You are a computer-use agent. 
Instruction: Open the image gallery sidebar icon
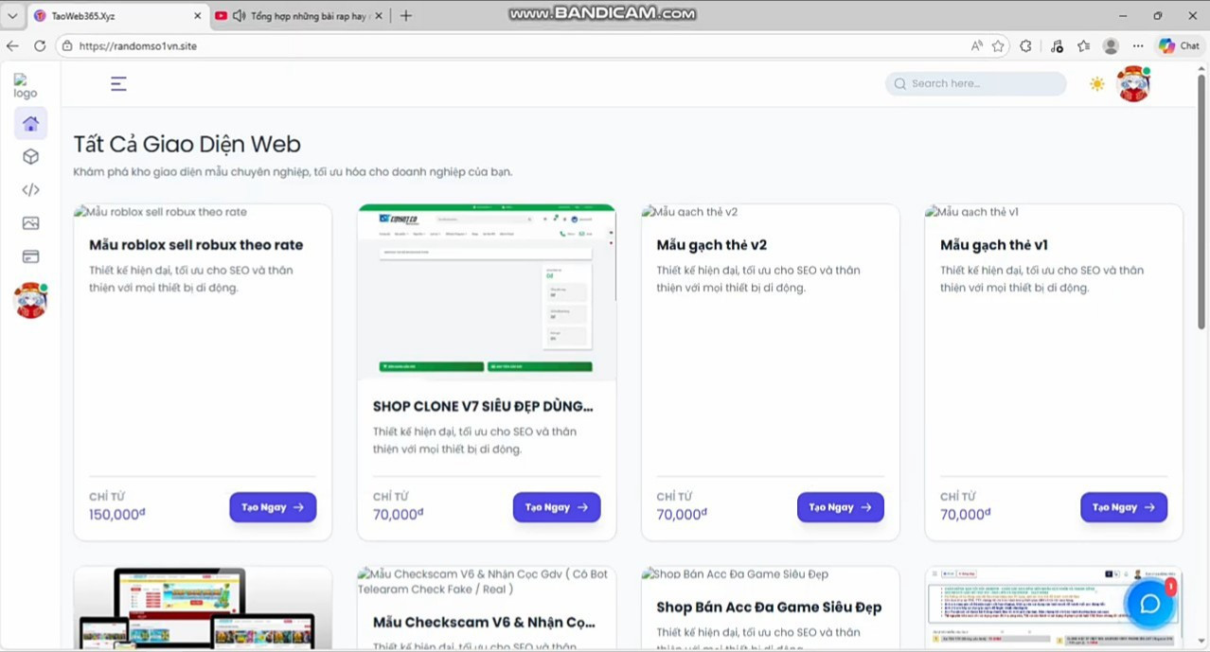(30, 222)
